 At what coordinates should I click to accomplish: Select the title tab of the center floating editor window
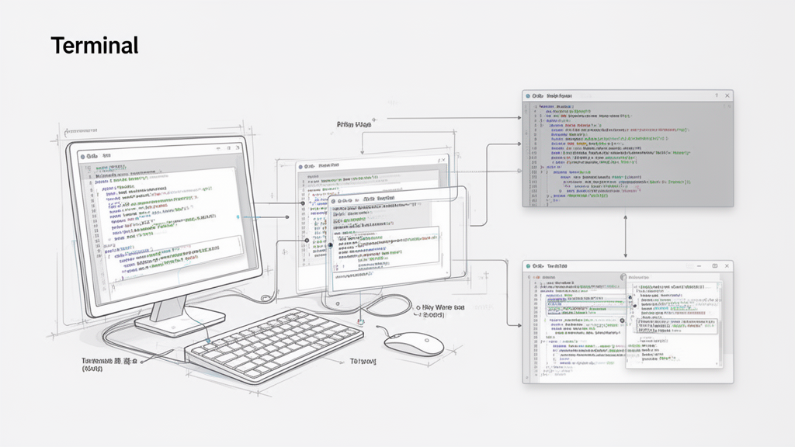click(380, 198)
